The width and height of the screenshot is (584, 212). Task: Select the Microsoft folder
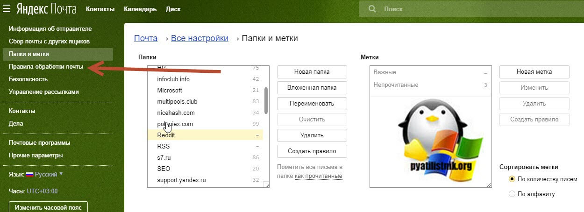tap(205, 91)
